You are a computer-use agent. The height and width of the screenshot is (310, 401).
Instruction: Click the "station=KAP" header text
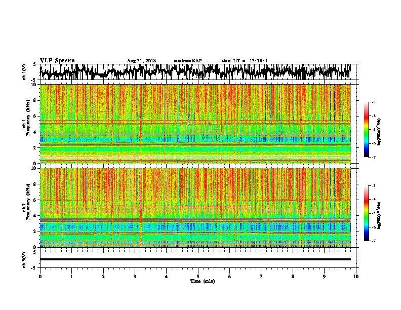188,61
